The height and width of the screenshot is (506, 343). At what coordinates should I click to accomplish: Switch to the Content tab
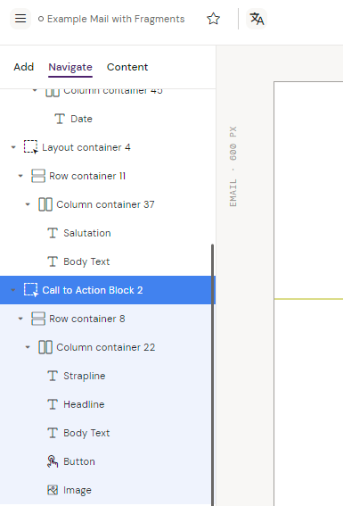(127, 67)
